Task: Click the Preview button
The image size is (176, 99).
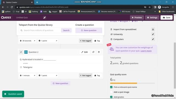Action: (x=137, y=18)
